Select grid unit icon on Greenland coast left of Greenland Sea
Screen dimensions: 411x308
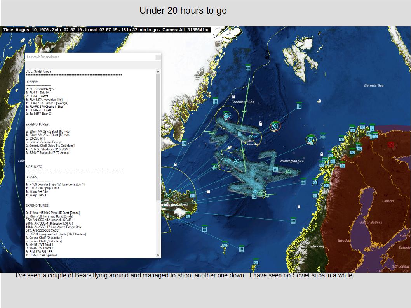click(215, 101)
